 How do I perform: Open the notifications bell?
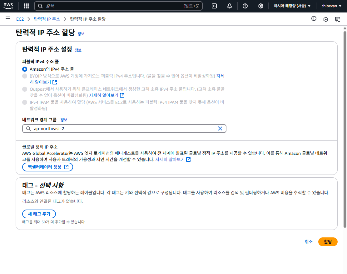click(230, 6)
